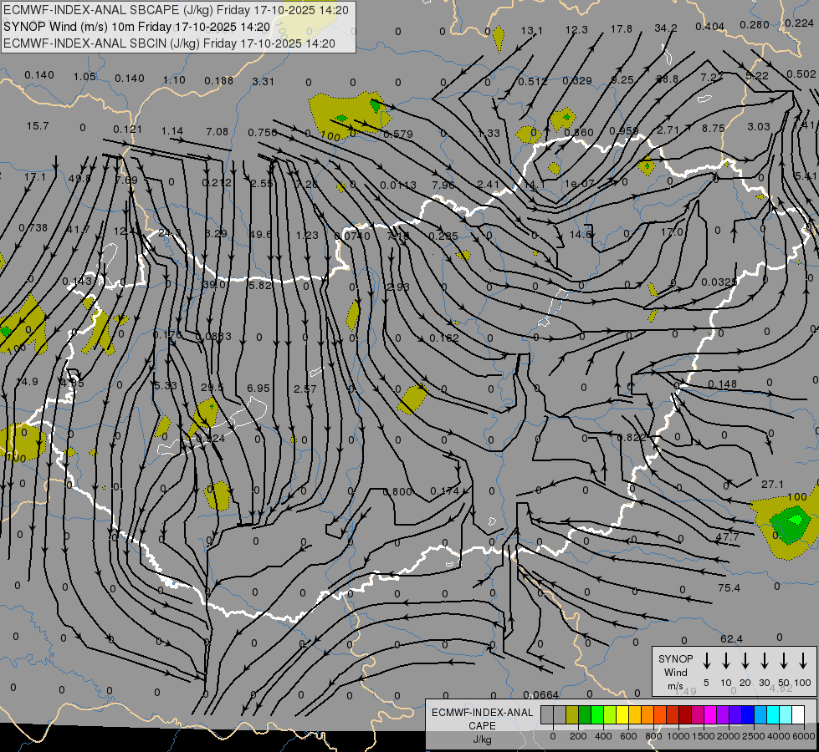Screen dimensions: 819x752
Task: Click the 10 m/s wind arrow in legend
Action: click(726, 661)
